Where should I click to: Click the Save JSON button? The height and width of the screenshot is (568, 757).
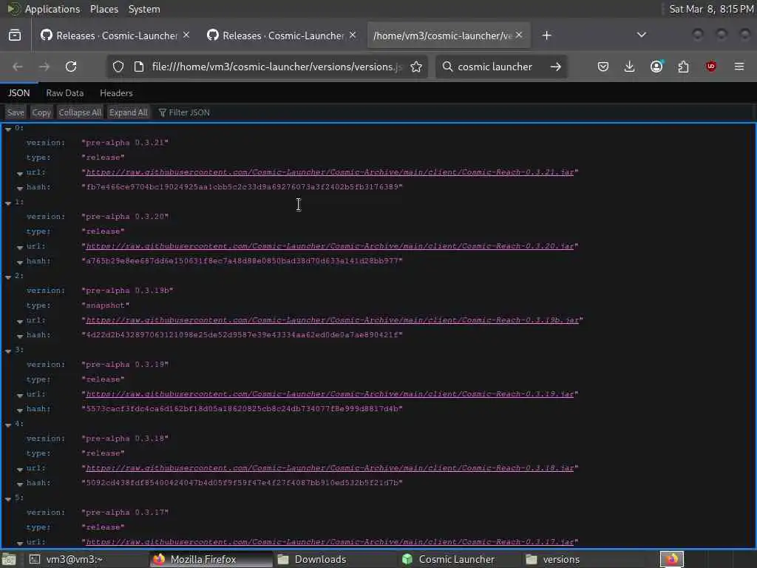(x=16, y=112)
